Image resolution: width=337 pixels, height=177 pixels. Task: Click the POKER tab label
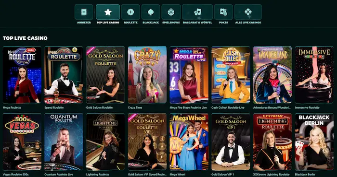click(x=223, y=23)
